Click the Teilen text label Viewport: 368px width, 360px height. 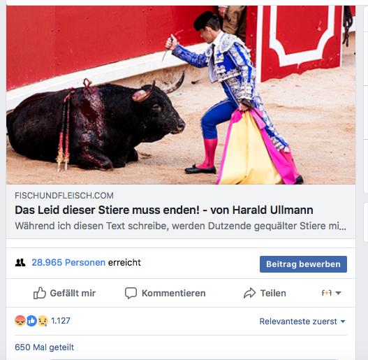pyautogui.click(x=273, y=294)
